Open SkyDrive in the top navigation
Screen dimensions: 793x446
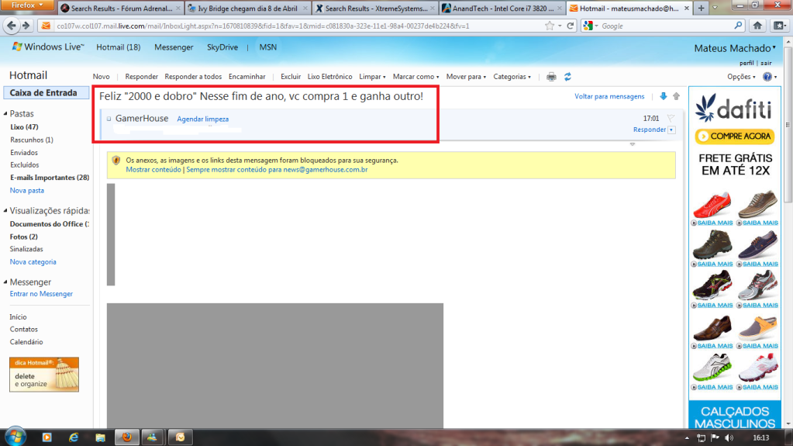click(x=222, y=47)
